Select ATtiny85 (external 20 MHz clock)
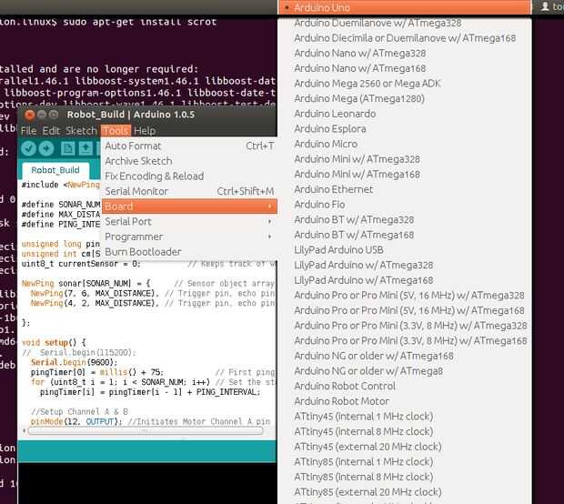 [x=404, y=492]
